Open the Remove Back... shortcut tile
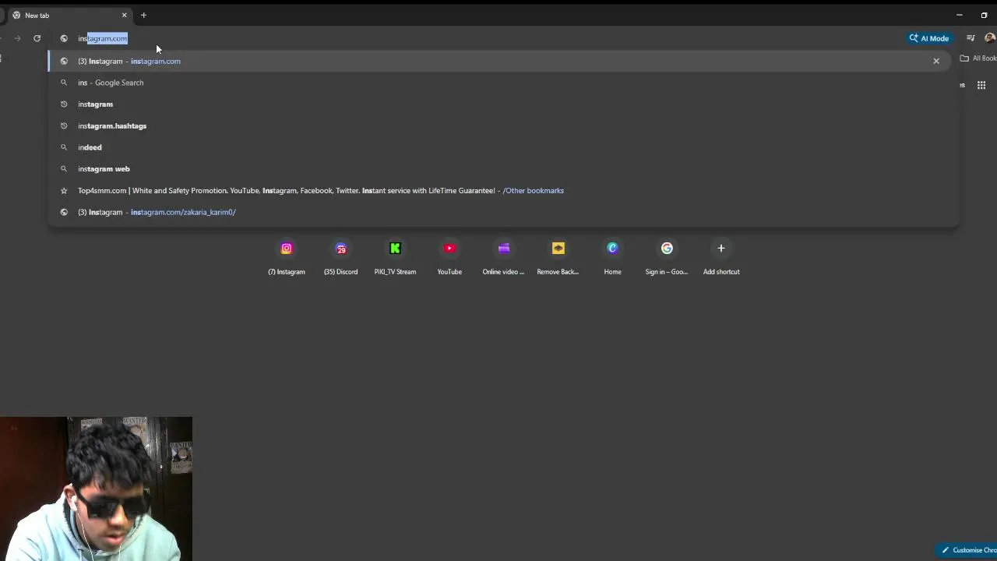The width and height of the screenshot is (997, 561). [x=558, y=257]
